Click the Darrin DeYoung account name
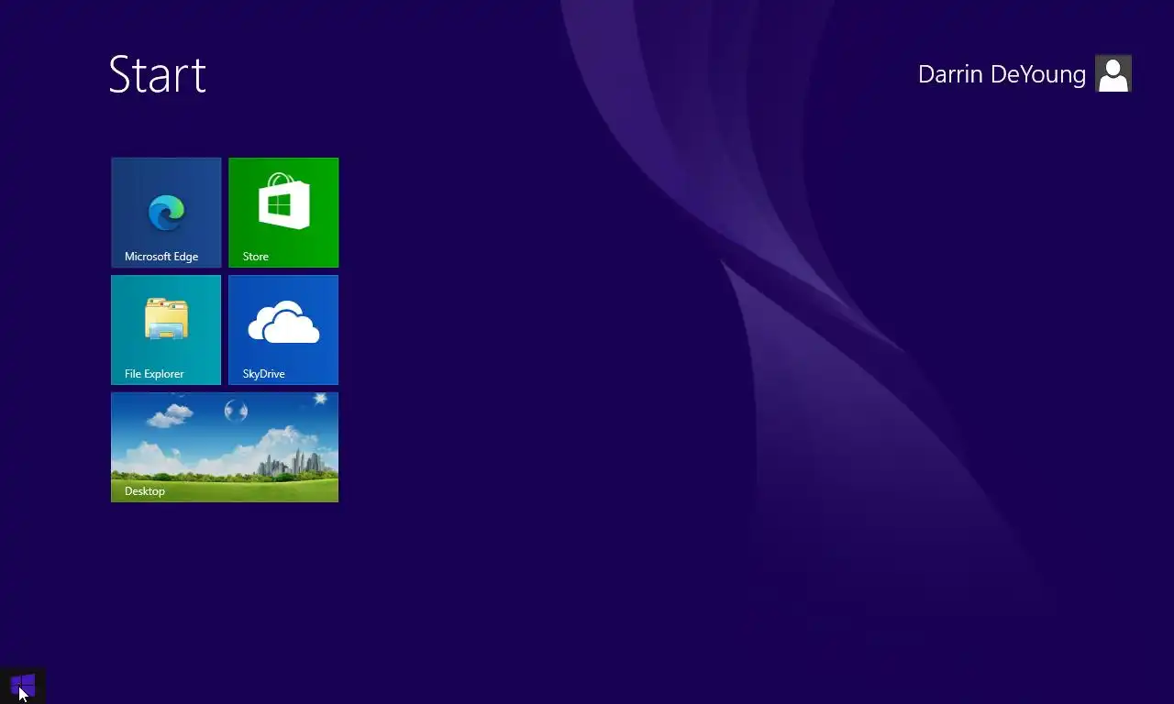Viewport: 1174px width, 704px height. (x=1002, y=74)
